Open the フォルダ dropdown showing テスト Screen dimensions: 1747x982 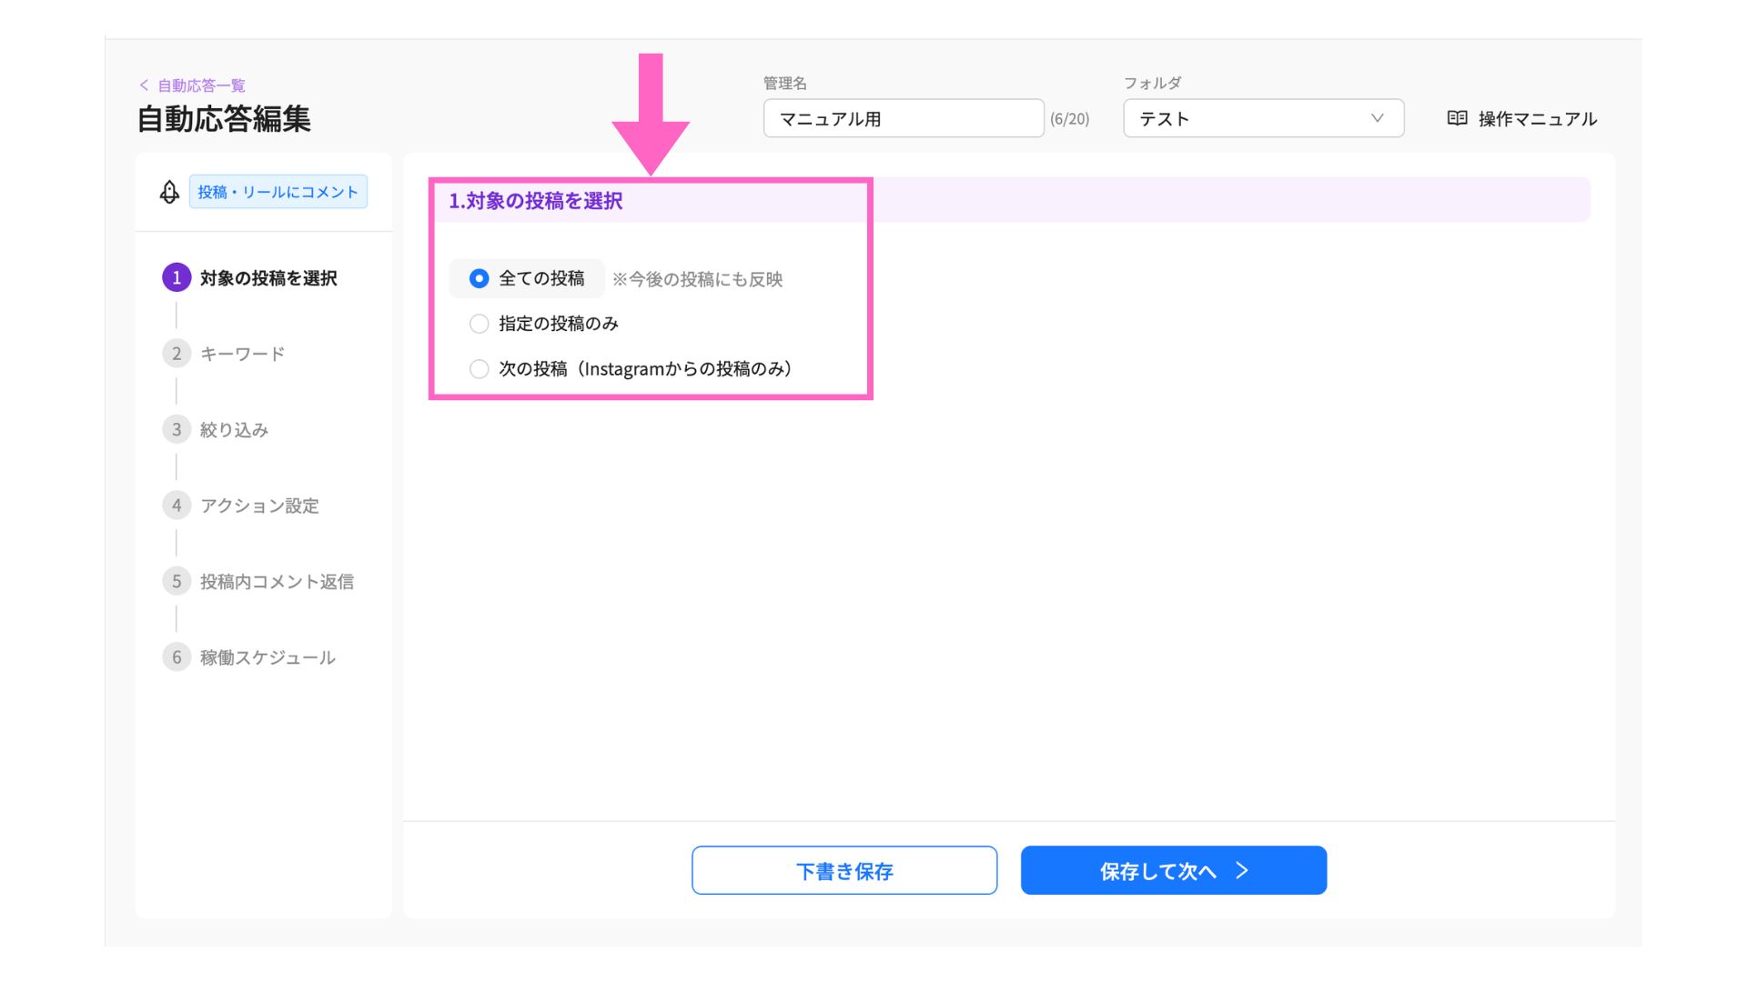[1247, 118]
